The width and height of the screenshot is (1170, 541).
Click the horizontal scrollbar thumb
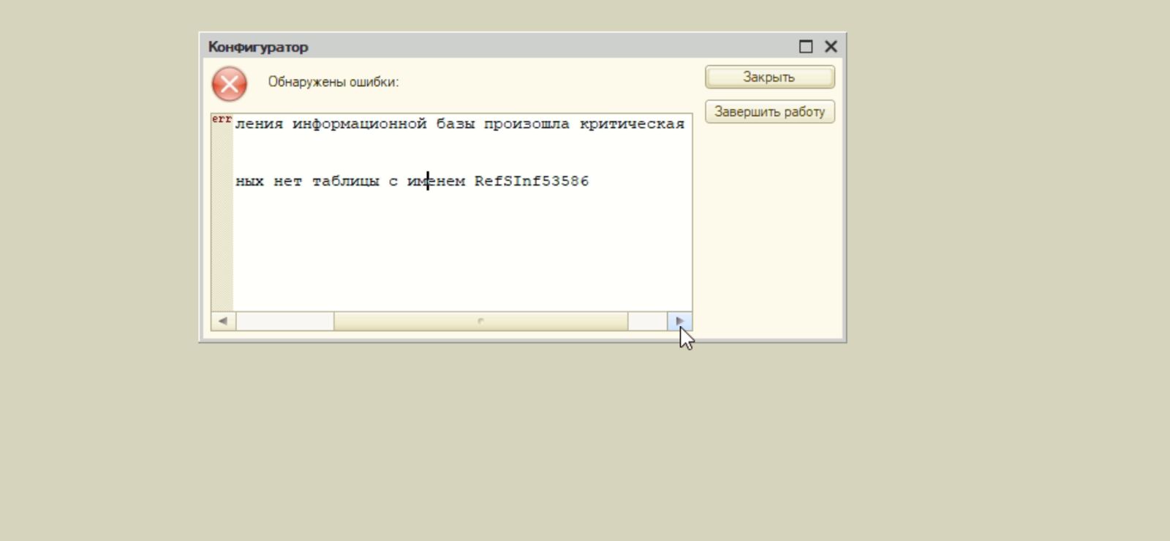point(480,321)
